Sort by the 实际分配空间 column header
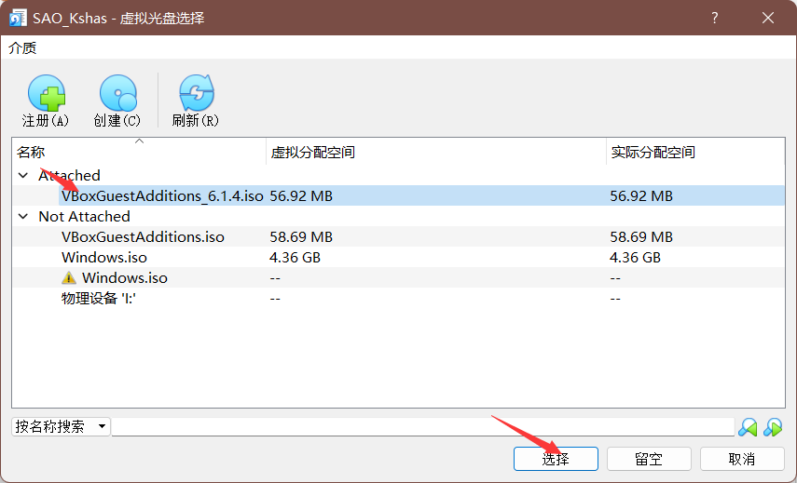 tap(695, 152)
